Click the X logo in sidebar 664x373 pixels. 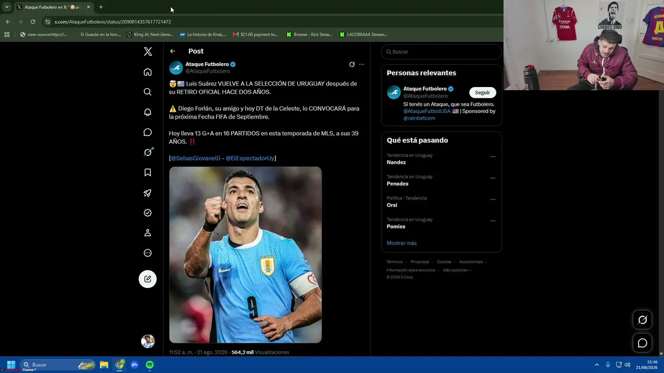(148, 51)
